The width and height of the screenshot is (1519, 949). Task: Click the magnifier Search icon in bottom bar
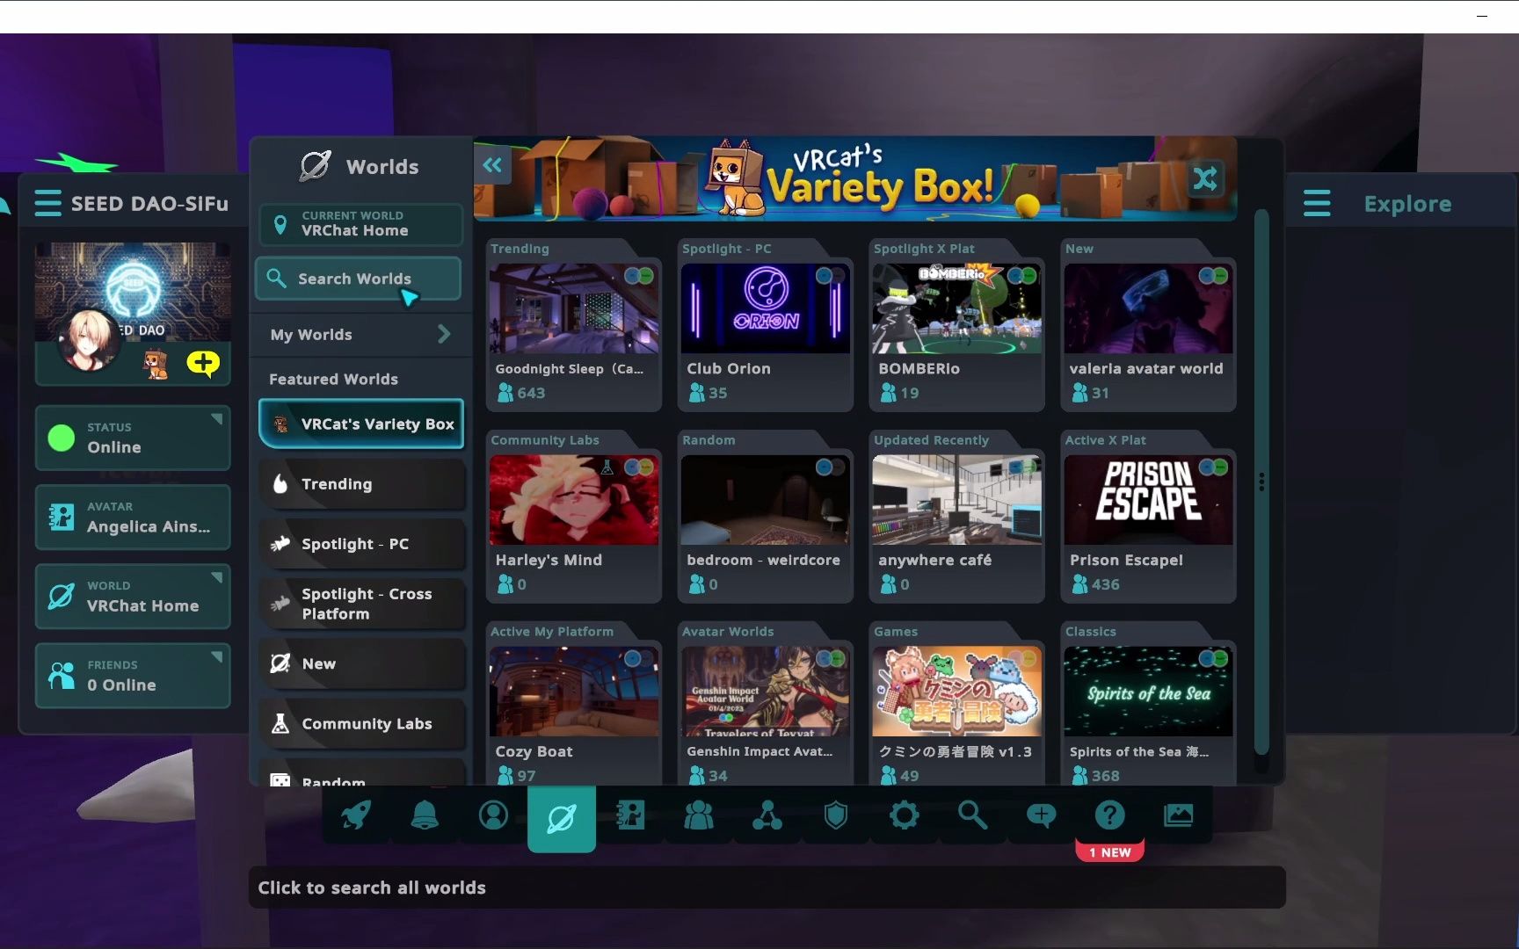coord(972,816)
